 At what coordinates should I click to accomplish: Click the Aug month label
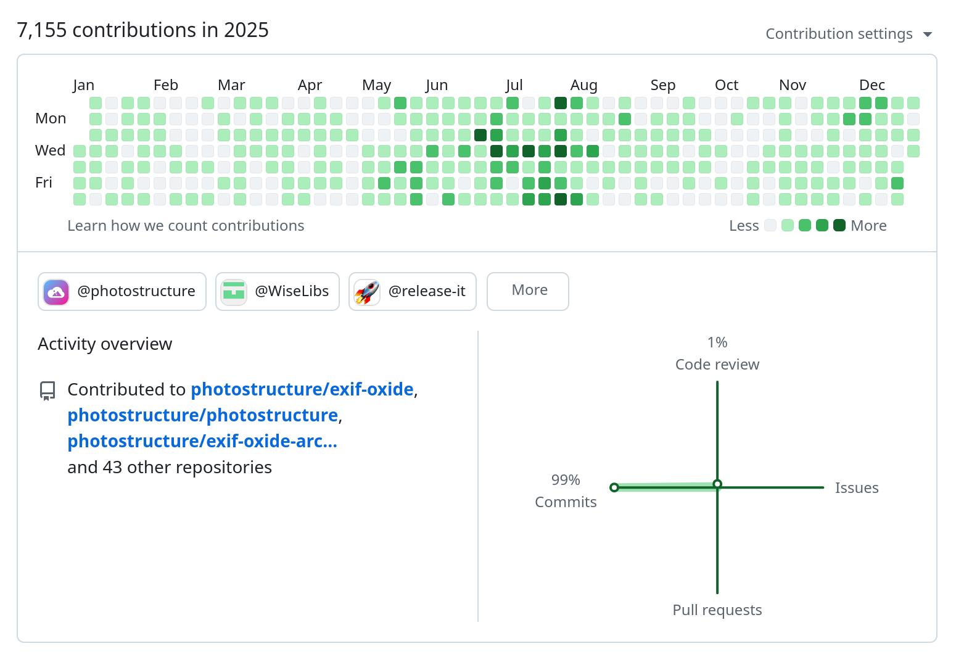584,85
